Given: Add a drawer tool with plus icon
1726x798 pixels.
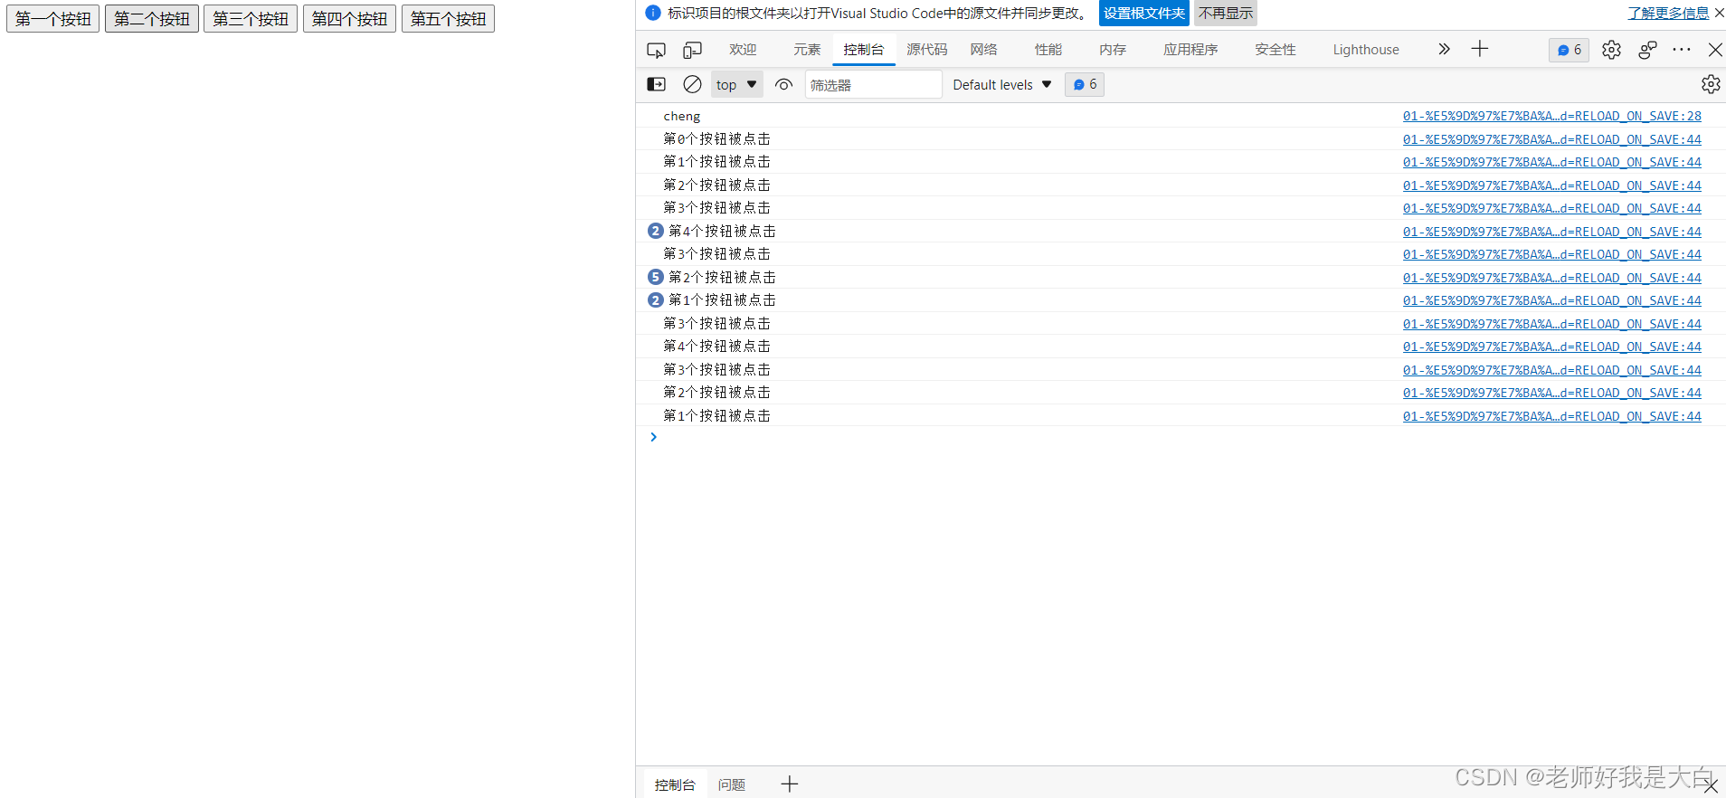Looking at the screenshot, I should point(790,784).
